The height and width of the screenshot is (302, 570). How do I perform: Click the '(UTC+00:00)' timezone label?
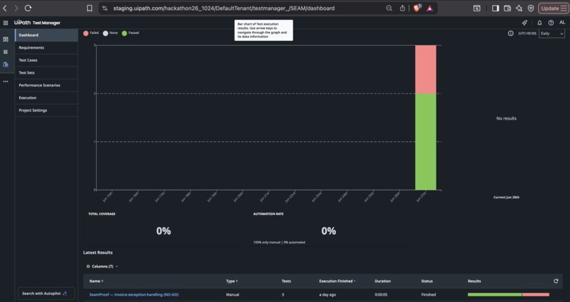pyautogui.click(x=527, y=33)
